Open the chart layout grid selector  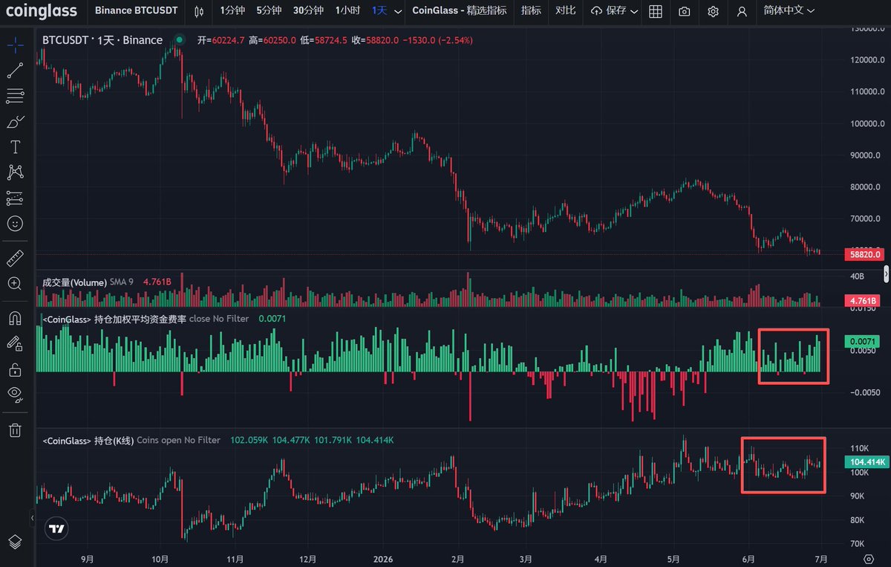click(x=656, y=11)
